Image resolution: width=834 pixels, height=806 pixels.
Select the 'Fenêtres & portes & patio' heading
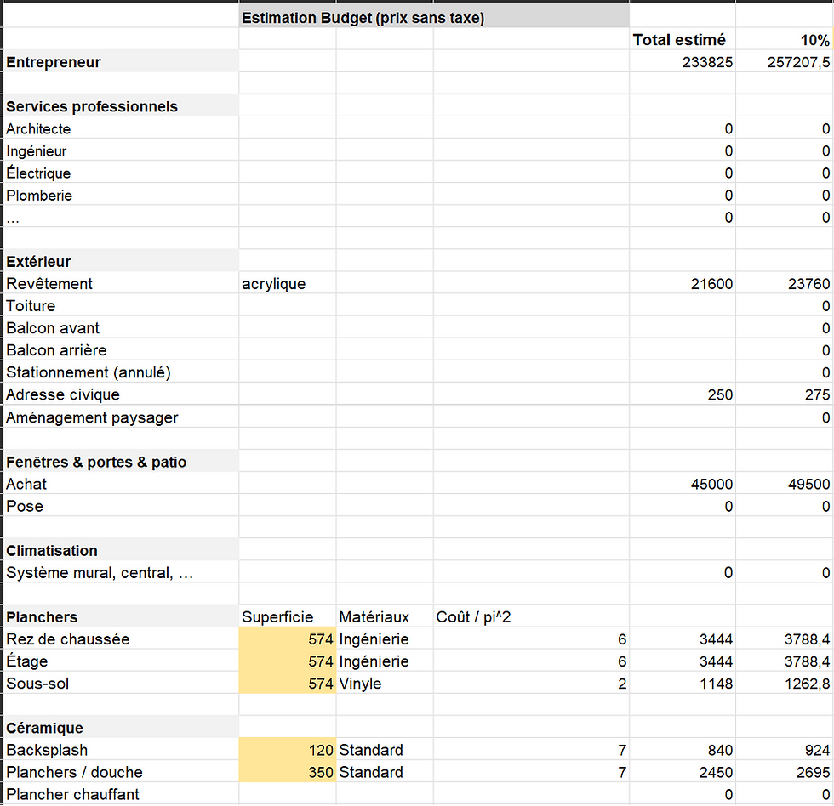click(121, 462)
